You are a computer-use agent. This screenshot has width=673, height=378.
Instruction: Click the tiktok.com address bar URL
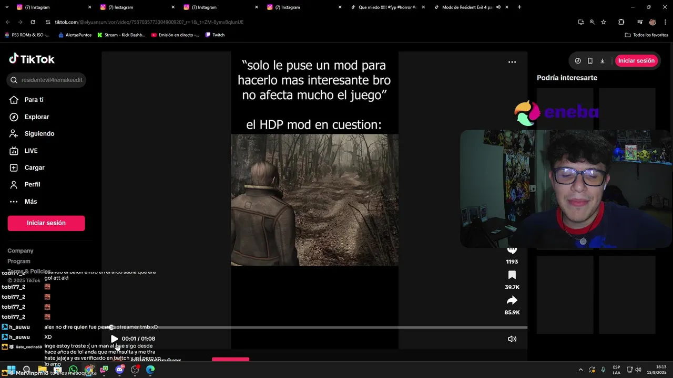[x=149, y=22]
